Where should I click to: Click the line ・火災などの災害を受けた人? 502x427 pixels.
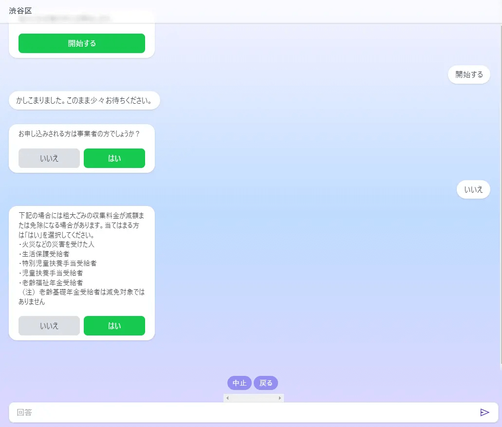point(56,244)
